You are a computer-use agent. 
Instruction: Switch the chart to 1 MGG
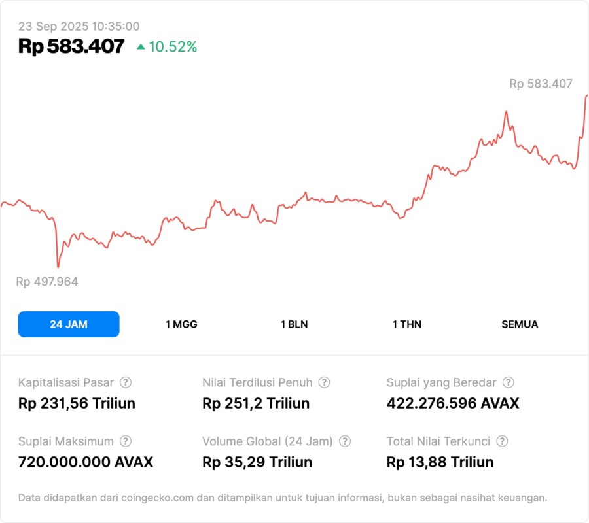181,324
